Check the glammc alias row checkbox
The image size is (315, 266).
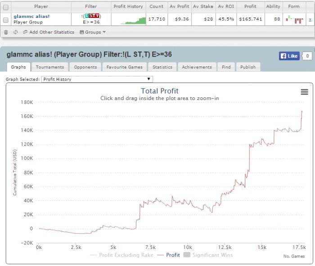coord(5,20)
